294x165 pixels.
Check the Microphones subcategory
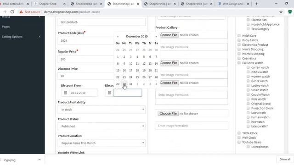tap(248, 147)
